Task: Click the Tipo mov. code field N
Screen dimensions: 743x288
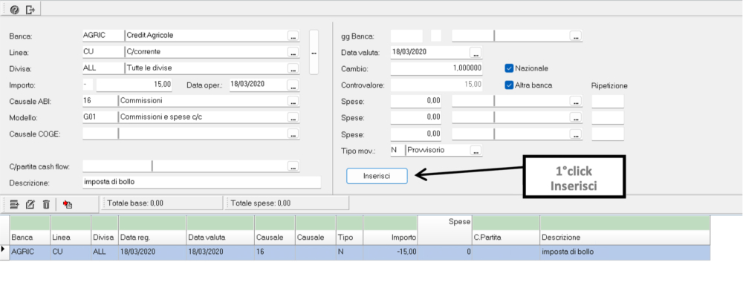Action: click(x=397, y=150)
